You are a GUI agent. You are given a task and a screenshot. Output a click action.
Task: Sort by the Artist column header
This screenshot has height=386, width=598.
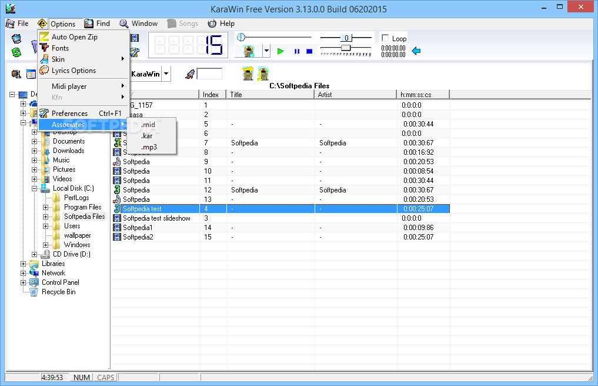355,94
